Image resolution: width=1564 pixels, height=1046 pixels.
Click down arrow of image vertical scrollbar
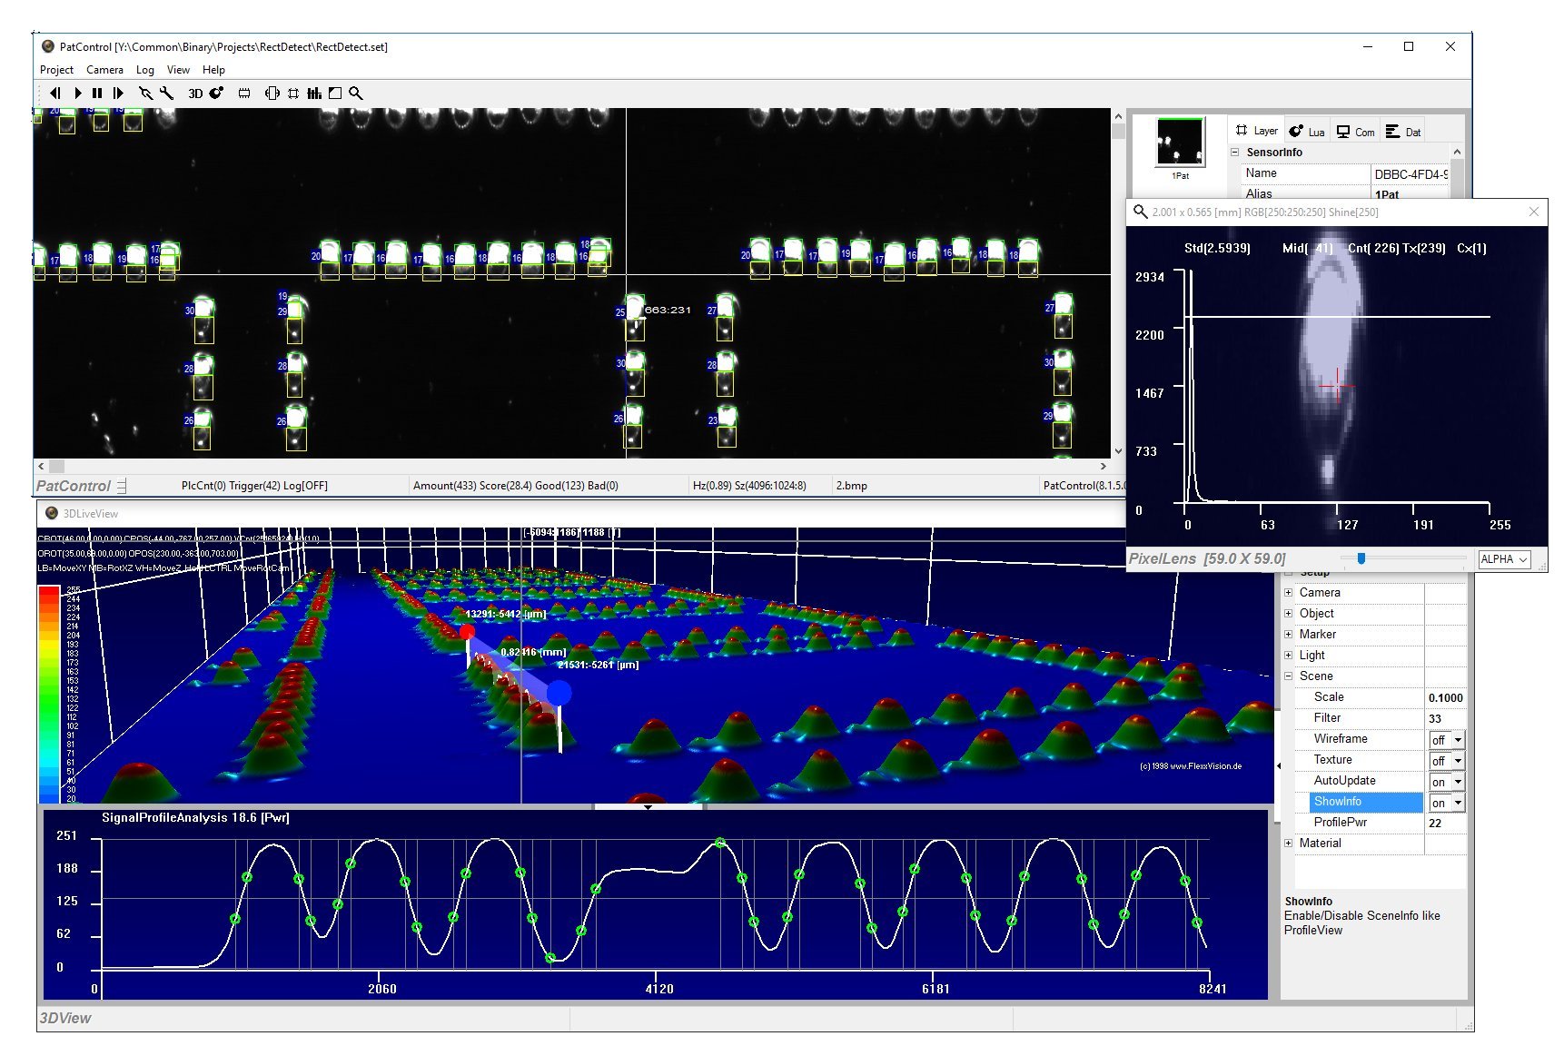pos(1118,450)
